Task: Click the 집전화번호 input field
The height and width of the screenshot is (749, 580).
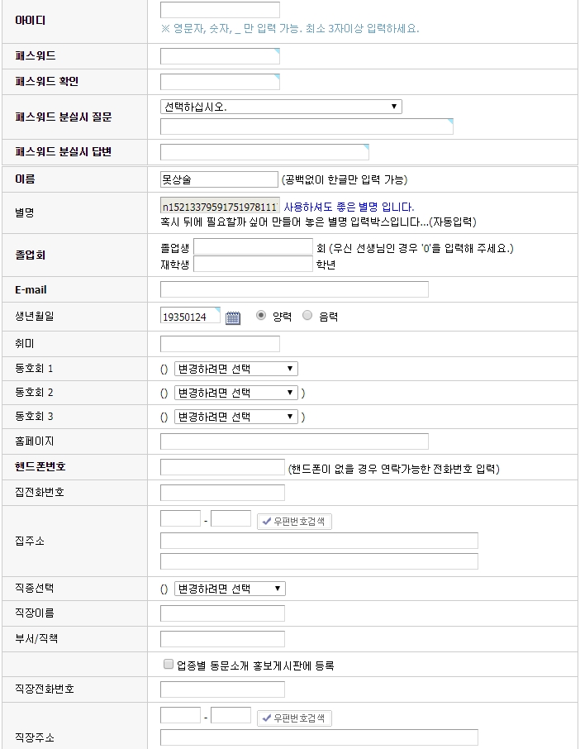Action: click(222, 493)
